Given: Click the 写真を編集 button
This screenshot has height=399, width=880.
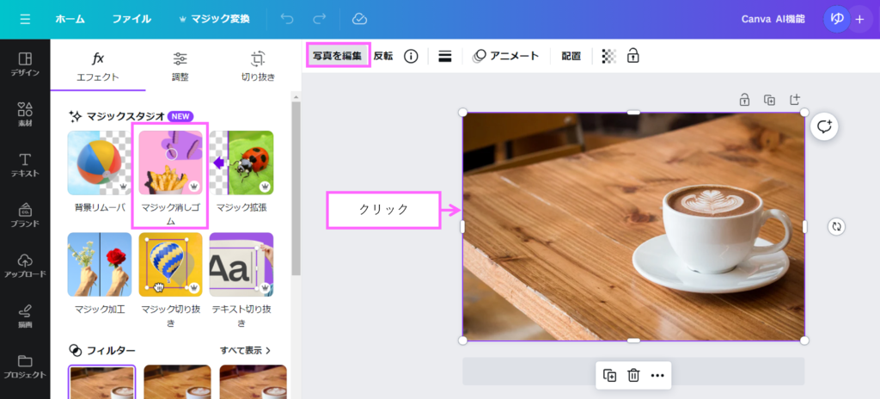Looking at the screenshot, I should 338,56.
